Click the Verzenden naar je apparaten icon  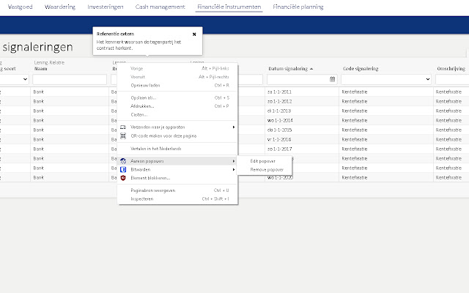(123, 127)
